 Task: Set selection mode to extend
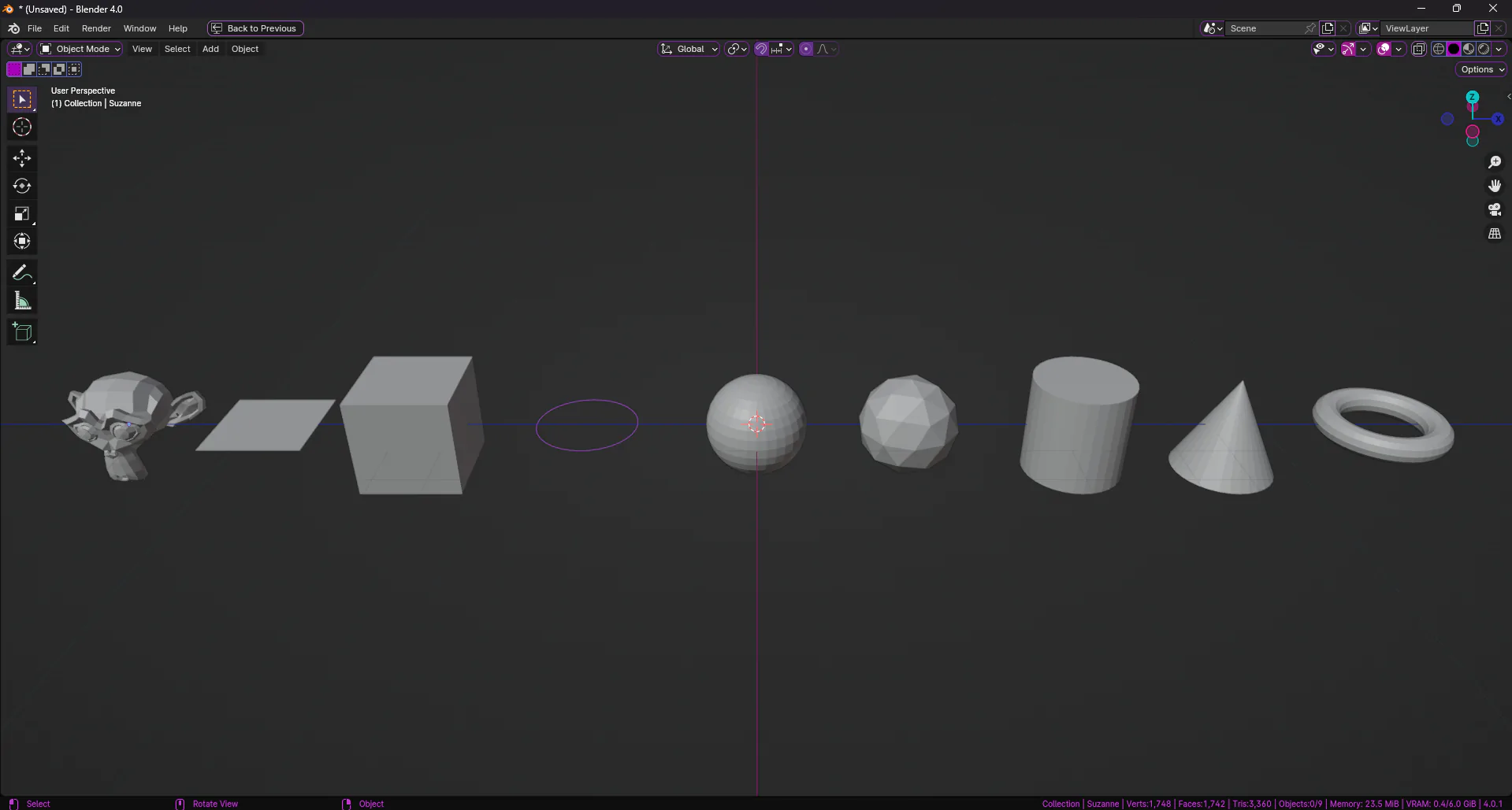29,69
